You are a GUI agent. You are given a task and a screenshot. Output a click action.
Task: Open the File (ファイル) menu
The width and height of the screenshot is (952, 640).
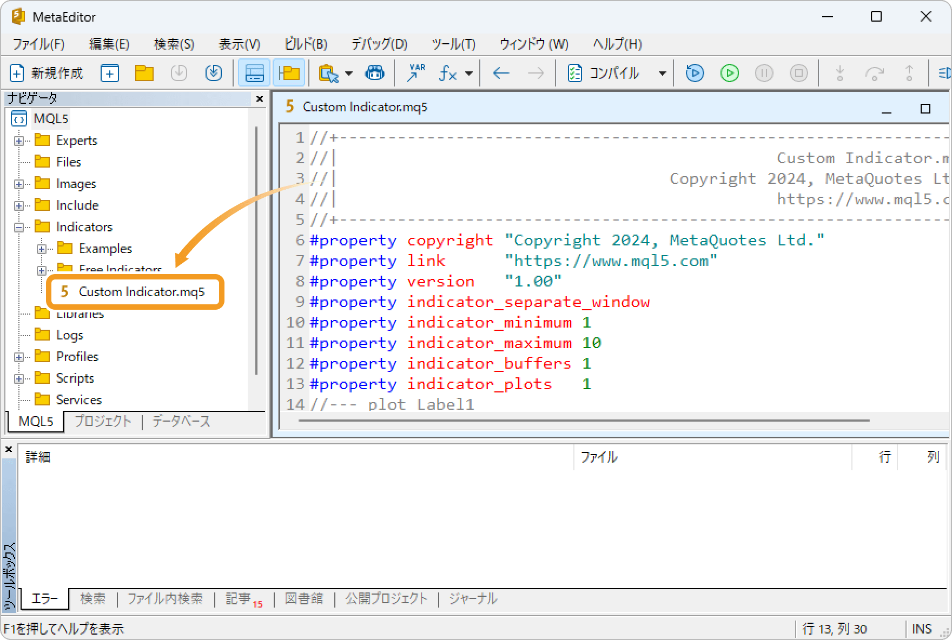pos(38,44)
